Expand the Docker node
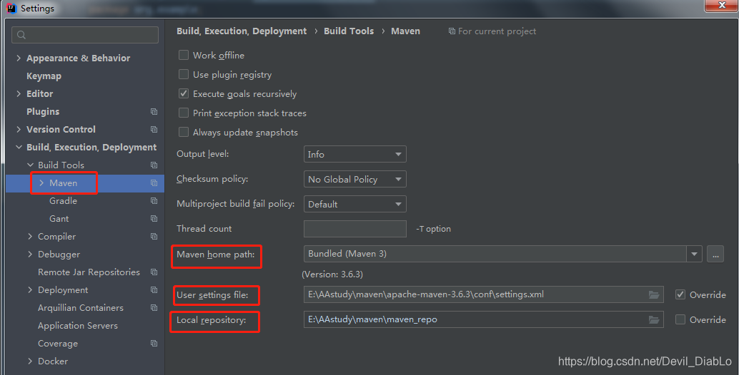The image size is (739, 375). (x=30, y=361)
